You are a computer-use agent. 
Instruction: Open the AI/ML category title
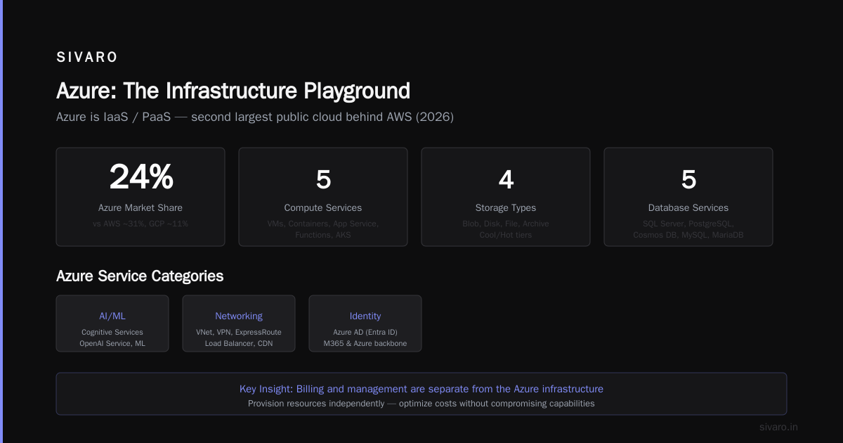(112, 316)
